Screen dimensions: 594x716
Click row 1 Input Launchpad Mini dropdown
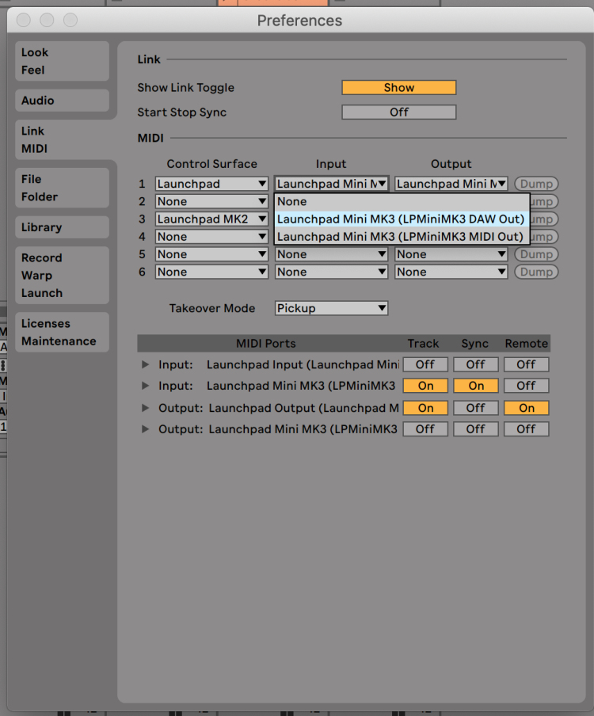coord(332,184)
